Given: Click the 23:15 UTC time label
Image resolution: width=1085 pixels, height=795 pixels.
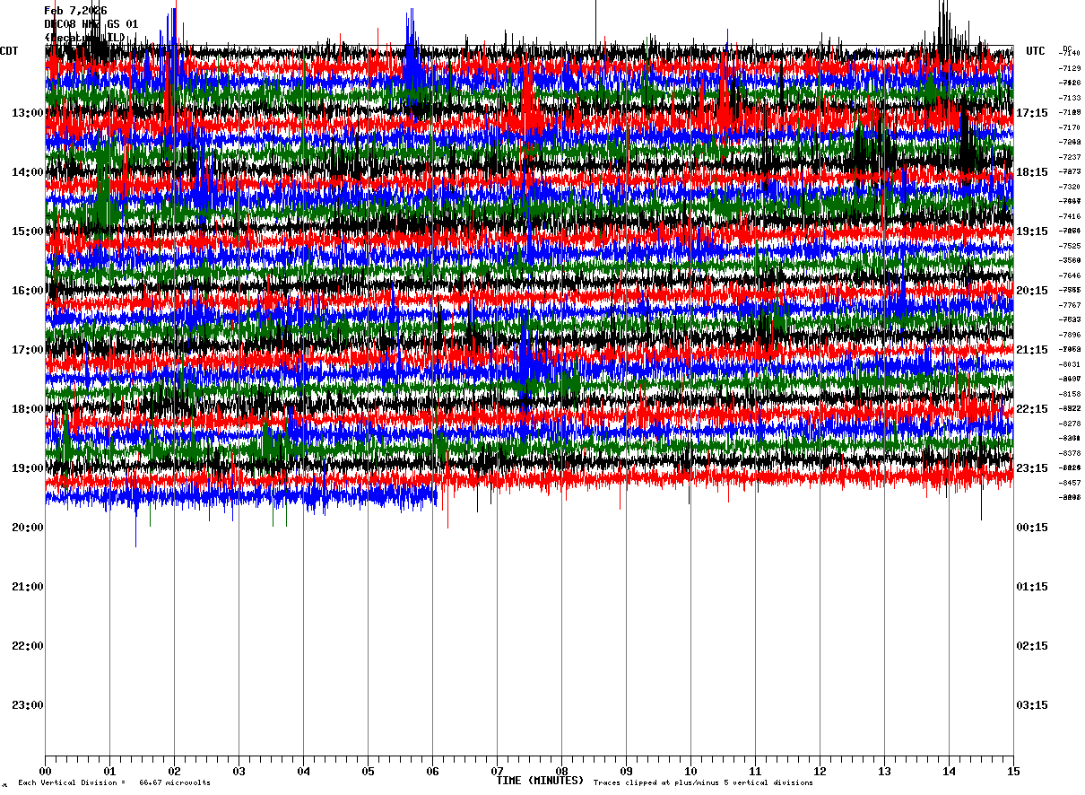Looking at the screenshot, I should [1032, 468].
